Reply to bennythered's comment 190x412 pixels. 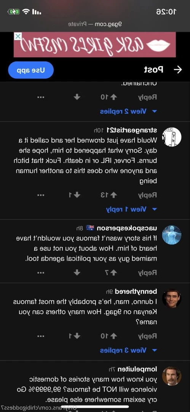coord(147,336)
